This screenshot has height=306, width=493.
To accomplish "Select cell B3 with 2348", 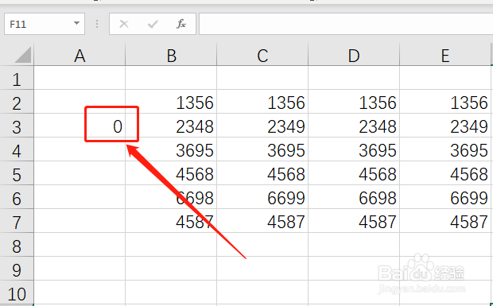I will click(x=171, y=126).
